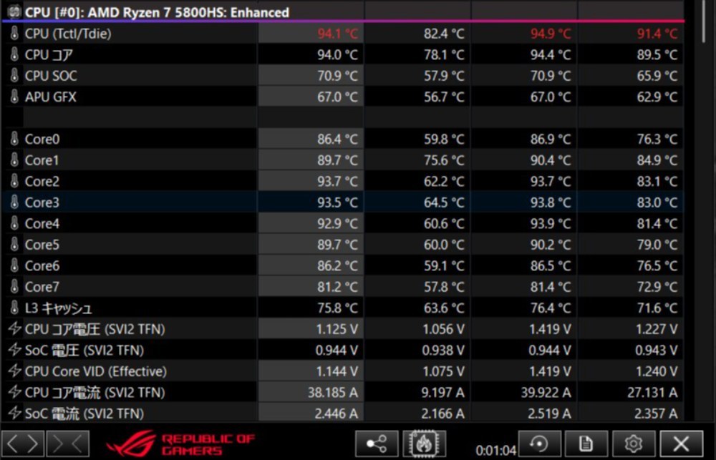Click lightning icon beside CPU コア電流
The image size is (716, 460).
point(14,392)
